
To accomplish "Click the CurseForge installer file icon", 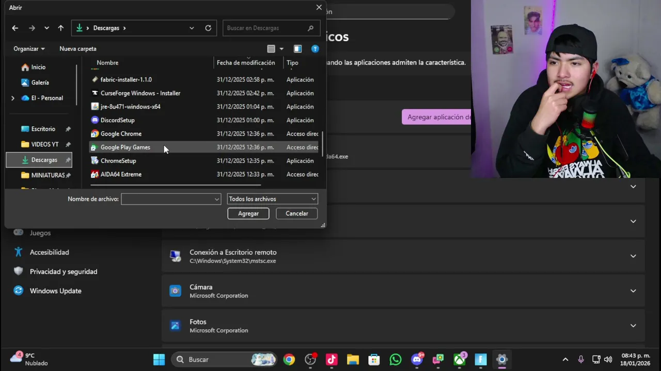I will (x=95, y=93).
